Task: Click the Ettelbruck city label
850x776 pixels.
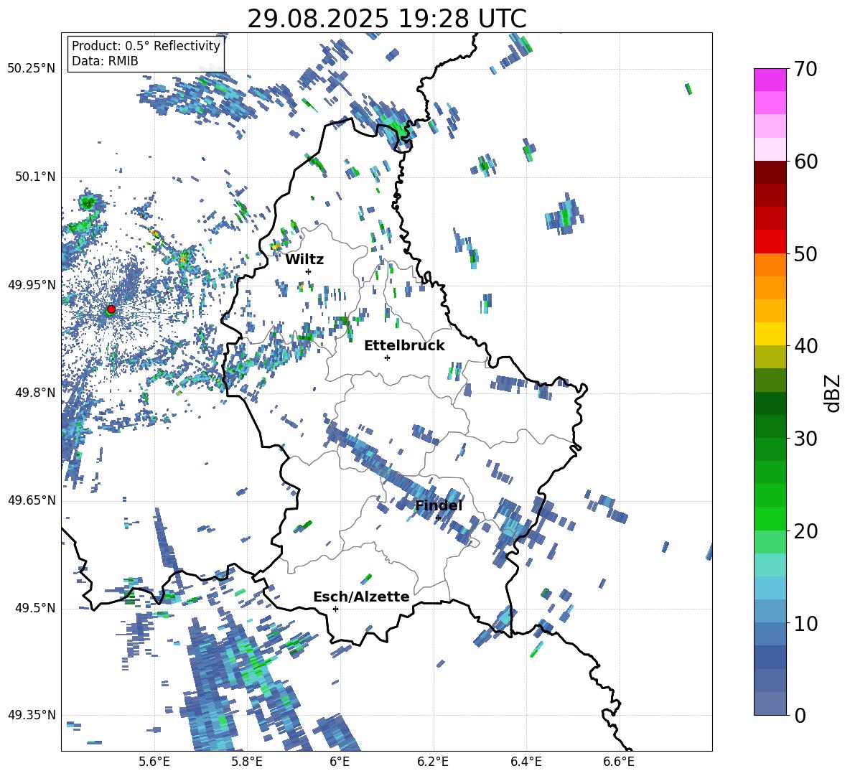Action: point(404,346)
